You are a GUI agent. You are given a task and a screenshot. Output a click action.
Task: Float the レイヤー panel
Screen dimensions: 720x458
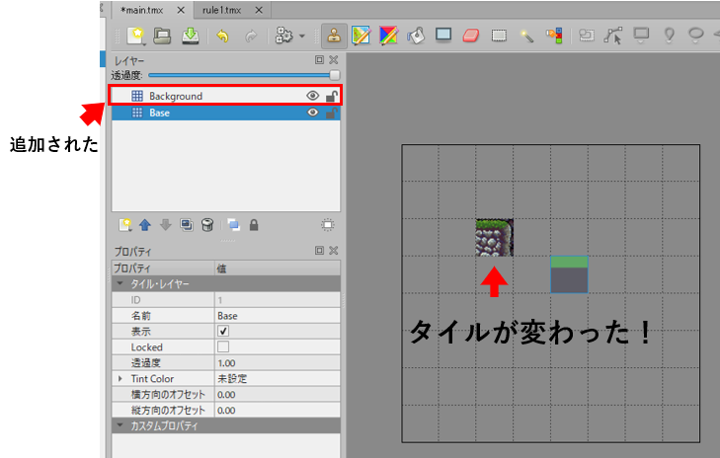[320, 59]
